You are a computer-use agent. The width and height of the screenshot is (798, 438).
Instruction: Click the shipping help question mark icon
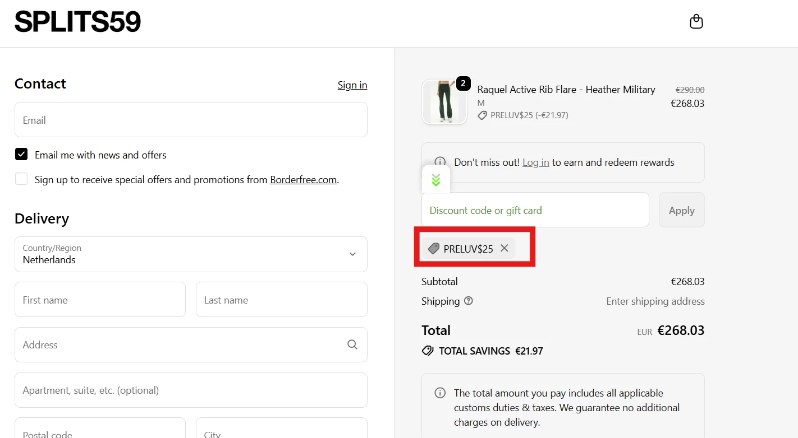(x=469, y=301)
